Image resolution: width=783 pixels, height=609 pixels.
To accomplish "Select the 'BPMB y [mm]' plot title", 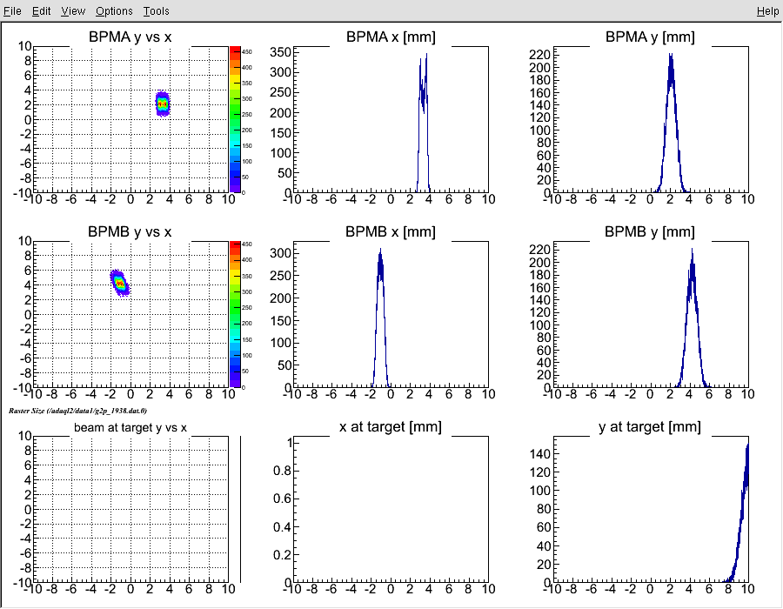I will click(650, 232).
